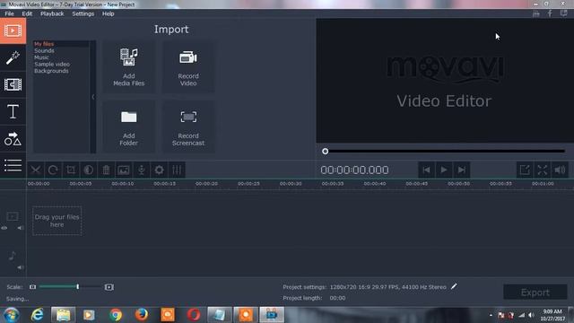The width and height of the screenshot is (574, 323).
Task: Skip to previous frame
Action: (x=426, y=170)
